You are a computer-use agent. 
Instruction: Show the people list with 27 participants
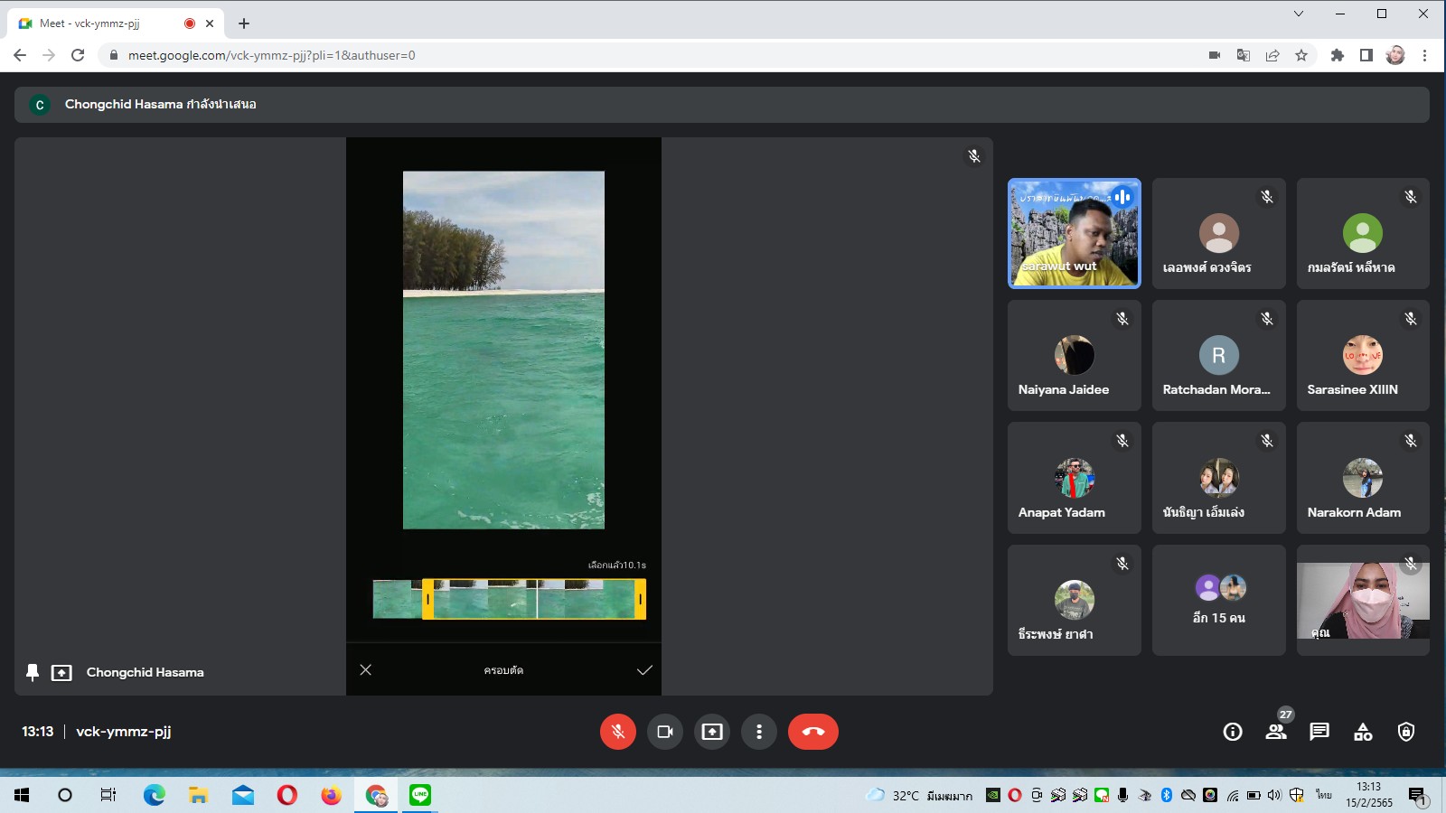coord(1276,732)
